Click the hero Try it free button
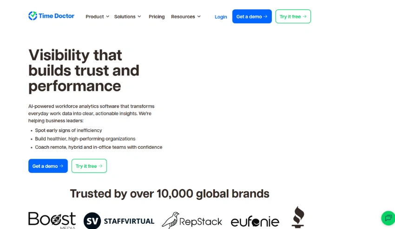The width and height of the screenshot is (395, 229). tap(89, 166)
